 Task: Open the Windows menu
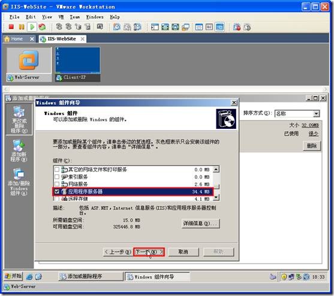click(x=95, y=17)
